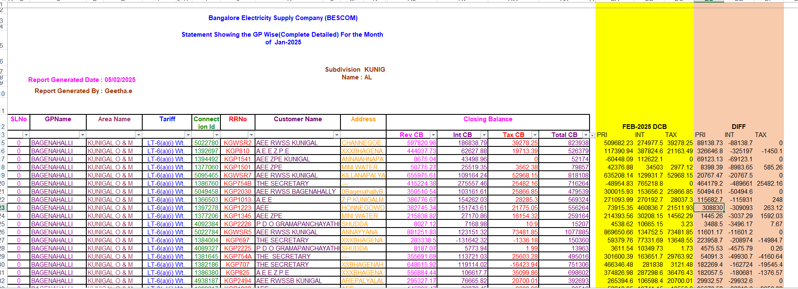This screenshot has height=289, width=798.
Task: Select the Rev CB column header label
Action: (x=411, y=135)
